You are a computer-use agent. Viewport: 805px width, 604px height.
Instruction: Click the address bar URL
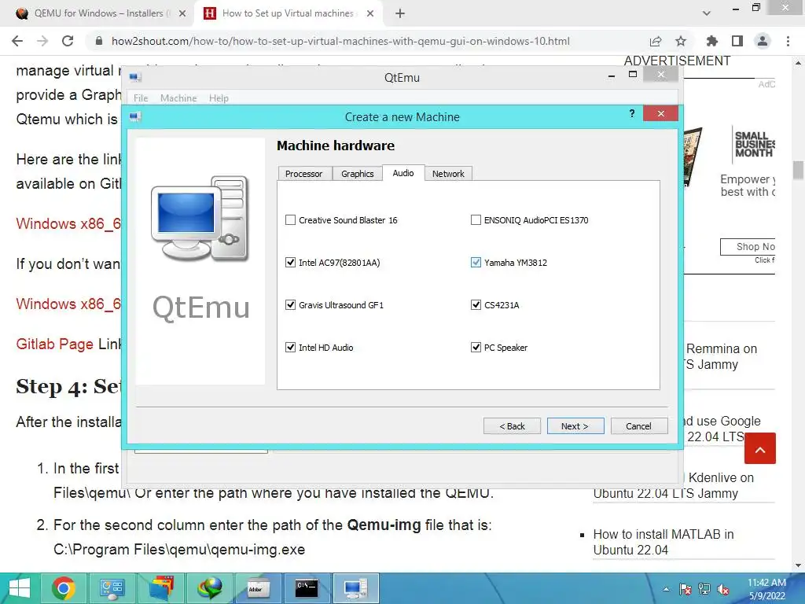(340, 41)
